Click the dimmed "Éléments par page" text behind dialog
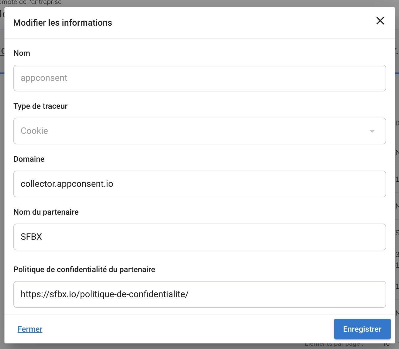 333,346
